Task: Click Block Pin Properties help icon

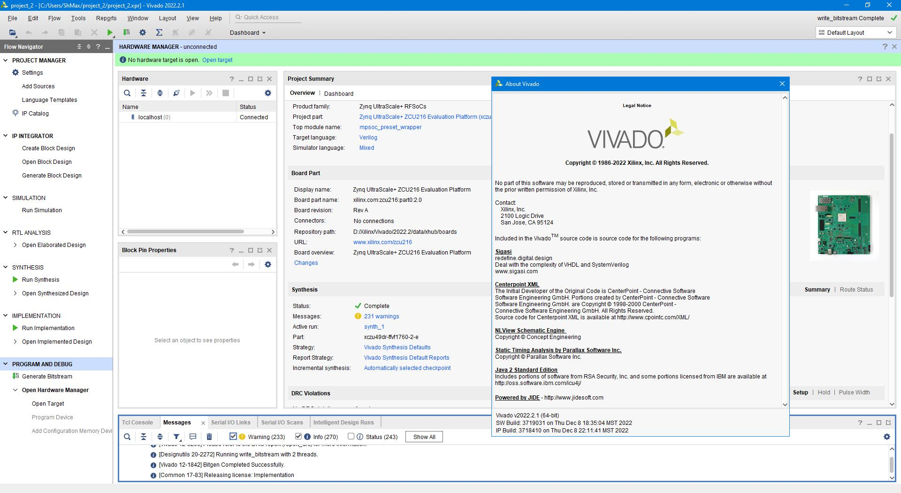Action: [231, 250]
